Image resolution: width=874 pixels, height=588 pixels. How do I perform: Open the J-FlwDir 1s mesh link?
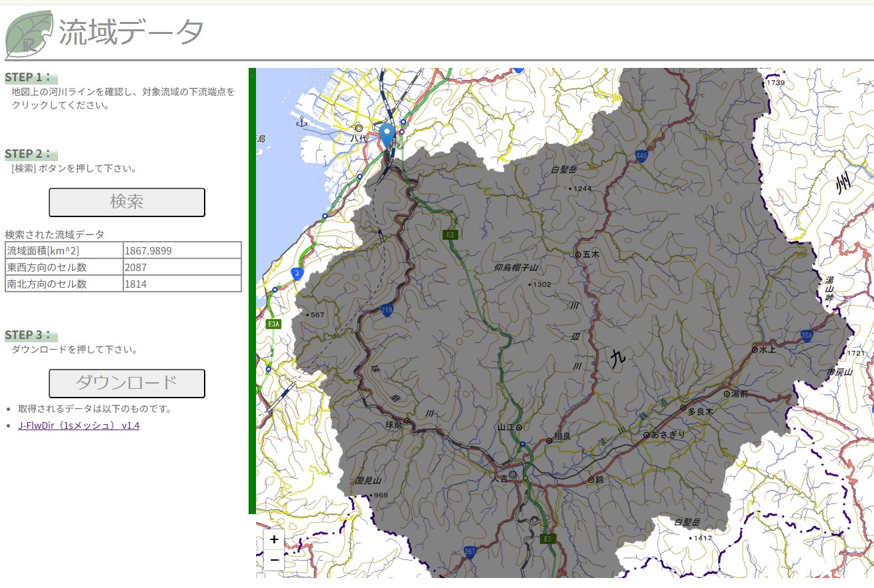pyautogui.click(x=79, y=426)
